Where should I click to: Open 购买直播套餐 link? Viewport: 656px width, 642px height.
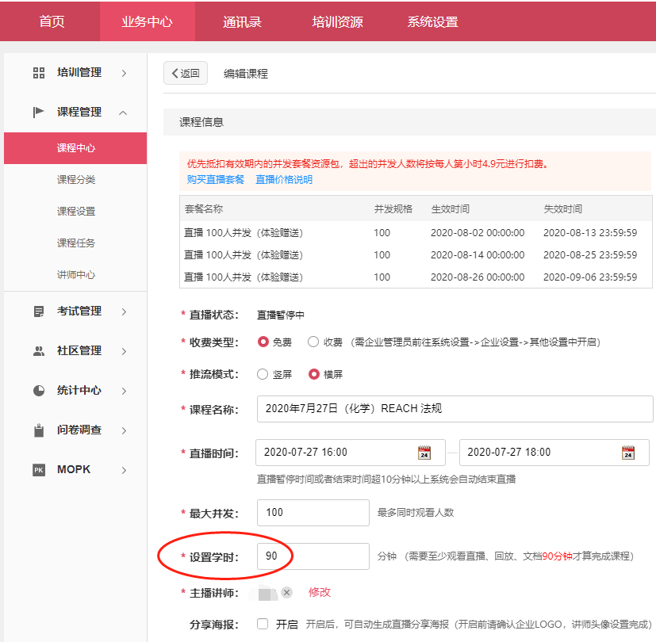click(216, 180)
